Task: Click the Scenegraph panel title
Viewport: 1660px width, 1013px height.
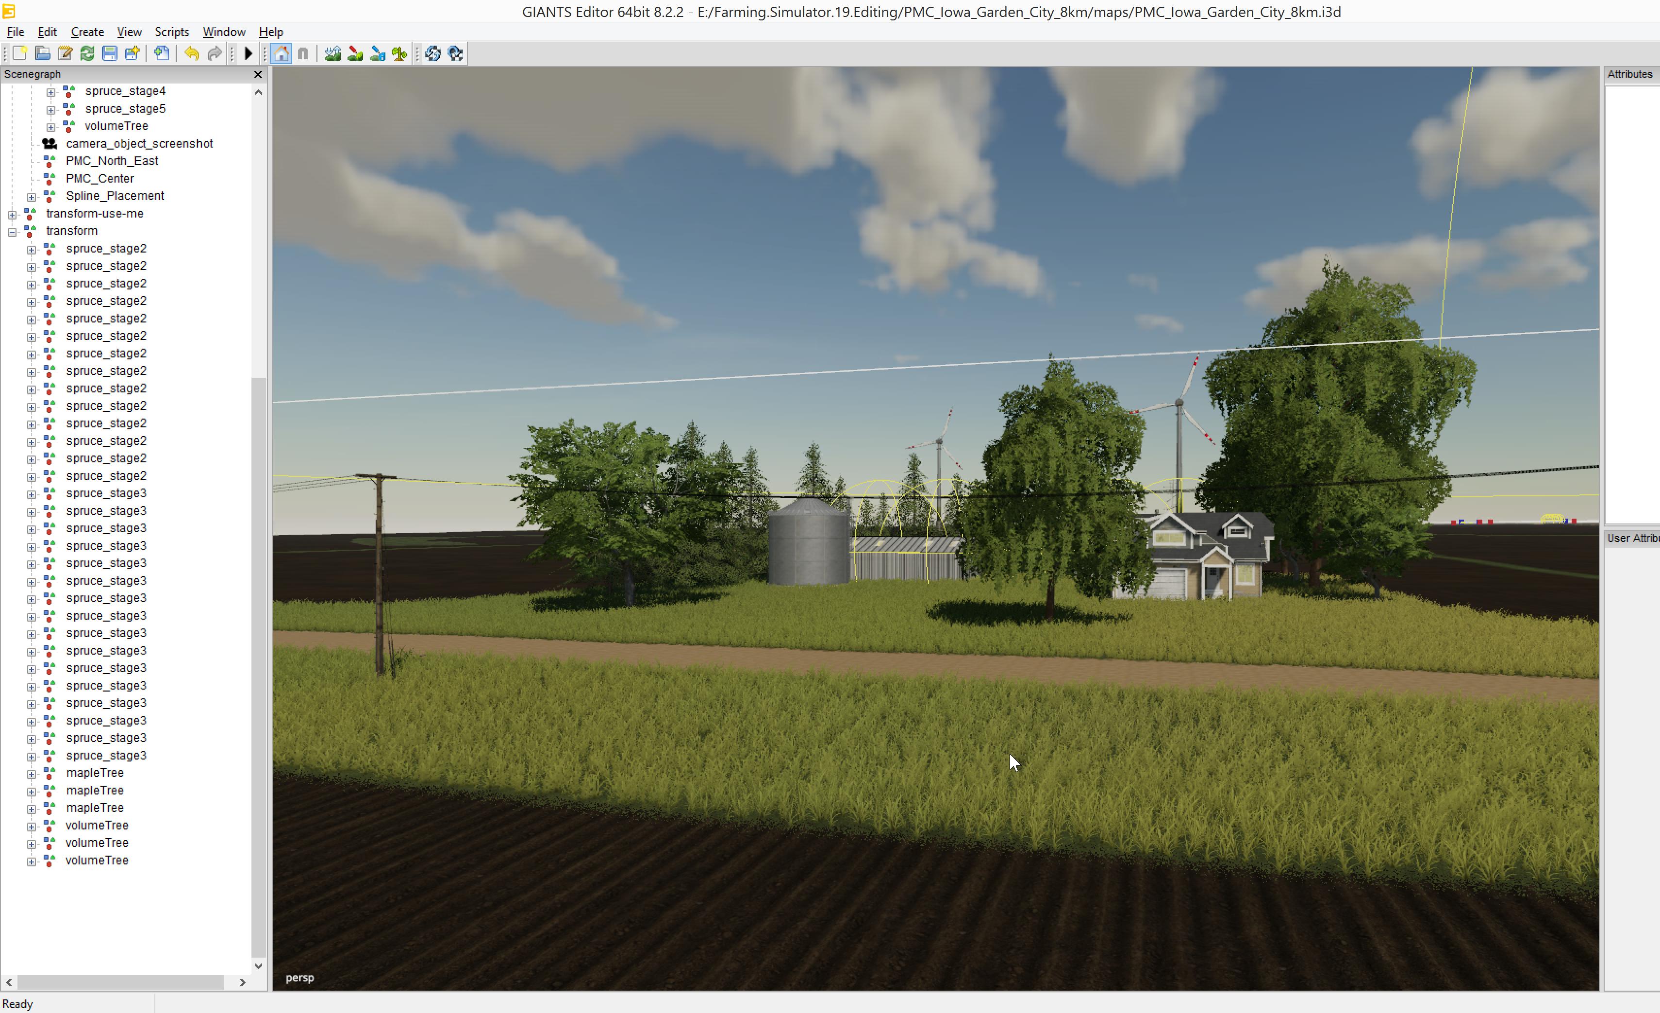Action: [x=33, y=74]
